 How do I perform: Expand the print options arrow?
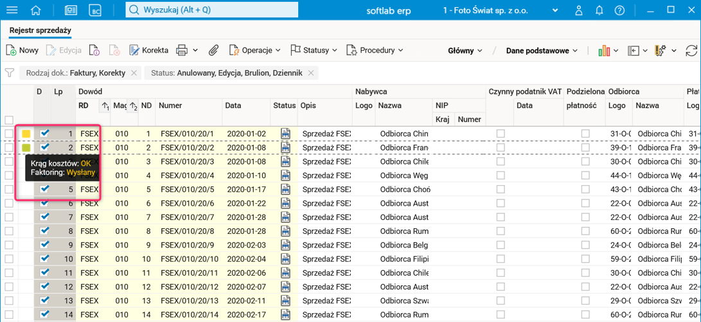click(195, 50)
